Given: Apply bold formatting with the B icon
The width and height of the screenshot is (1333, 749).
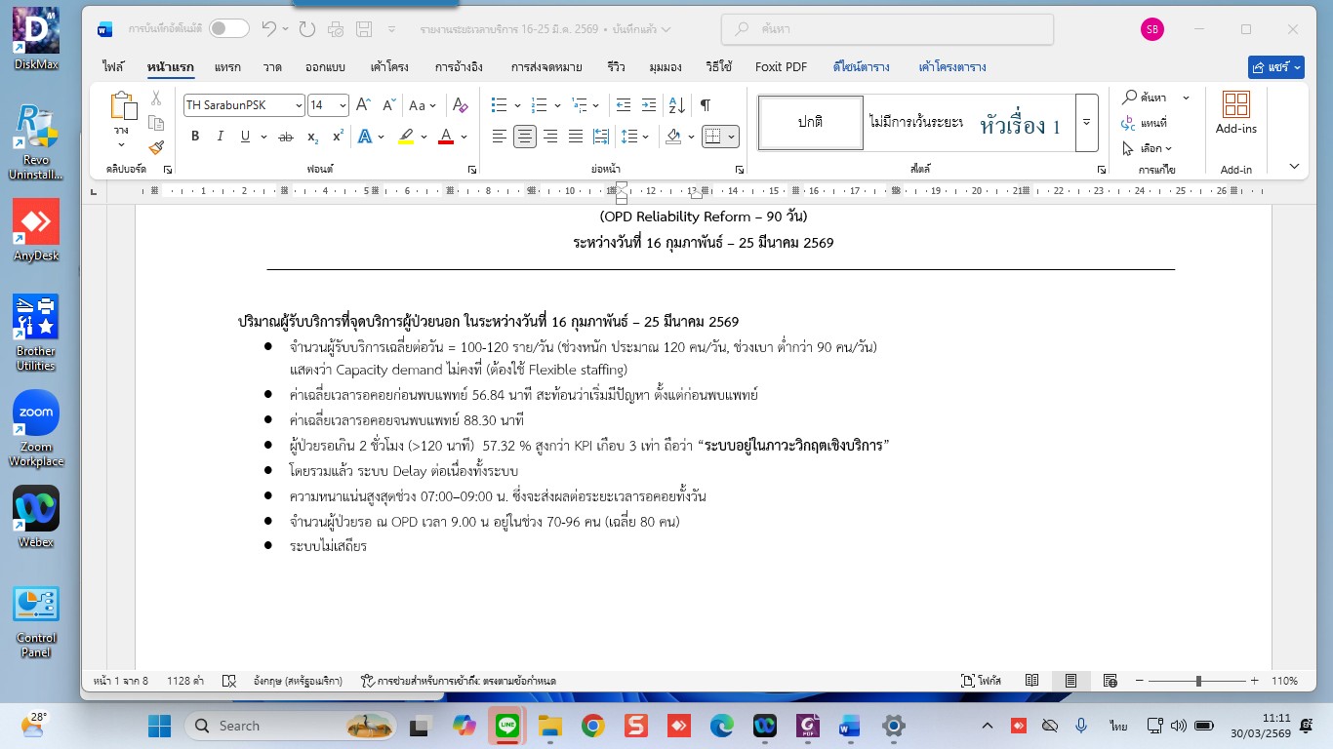Looking at the screenshot, I should (x=195, y=137).
